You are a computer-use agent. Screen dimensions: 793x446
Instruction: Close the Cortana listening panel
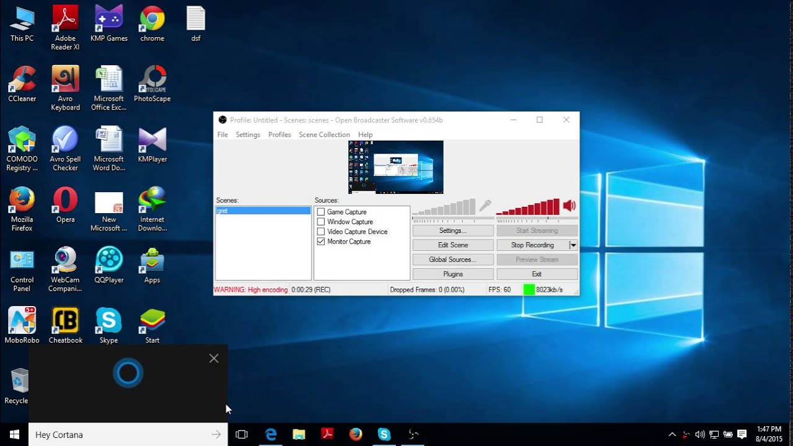click(x=214, y=359)
